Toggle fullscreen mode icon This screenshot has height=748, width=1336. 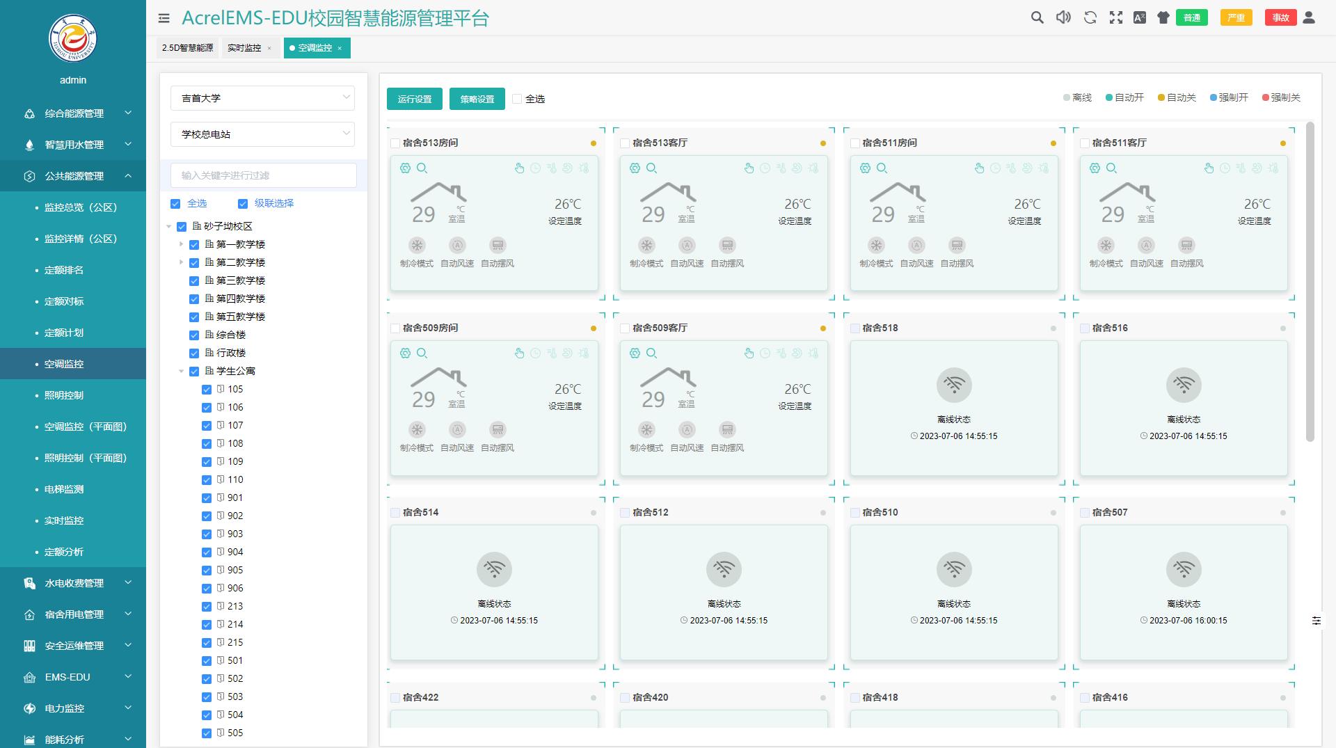tap(1116, 18)
